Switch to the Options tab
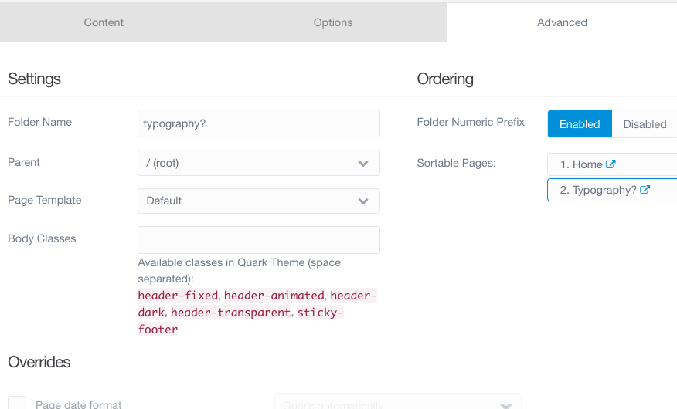 pyautogui.click(x=333, y=22)
